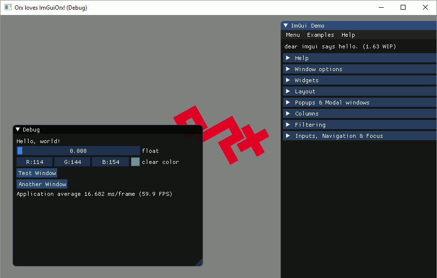Collapse the Debug window using its triangle
This screenshot has width=437, height=278.
click(x=18, y=130)
